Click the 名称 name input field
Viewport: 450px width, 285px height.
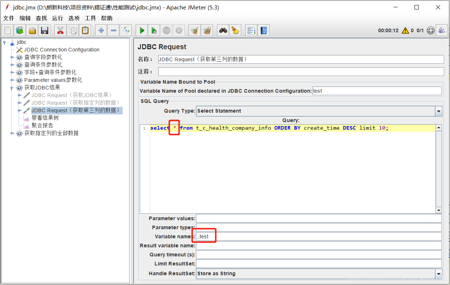tap(301, 59)
